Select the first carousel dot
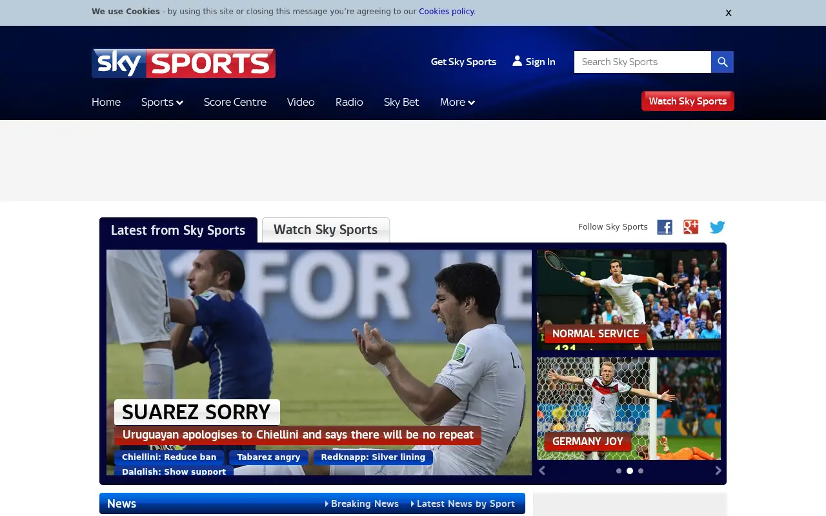The image size is (826, 516). click(x=619, y=471)
